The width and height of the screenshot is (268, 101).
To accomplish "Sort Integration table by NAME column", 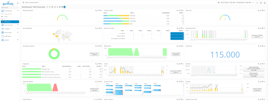I will tap(44, 66).
